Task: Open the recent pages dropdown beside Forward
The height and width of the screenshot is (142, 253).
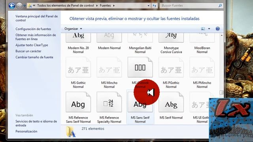Action: [x=25, y=6]
